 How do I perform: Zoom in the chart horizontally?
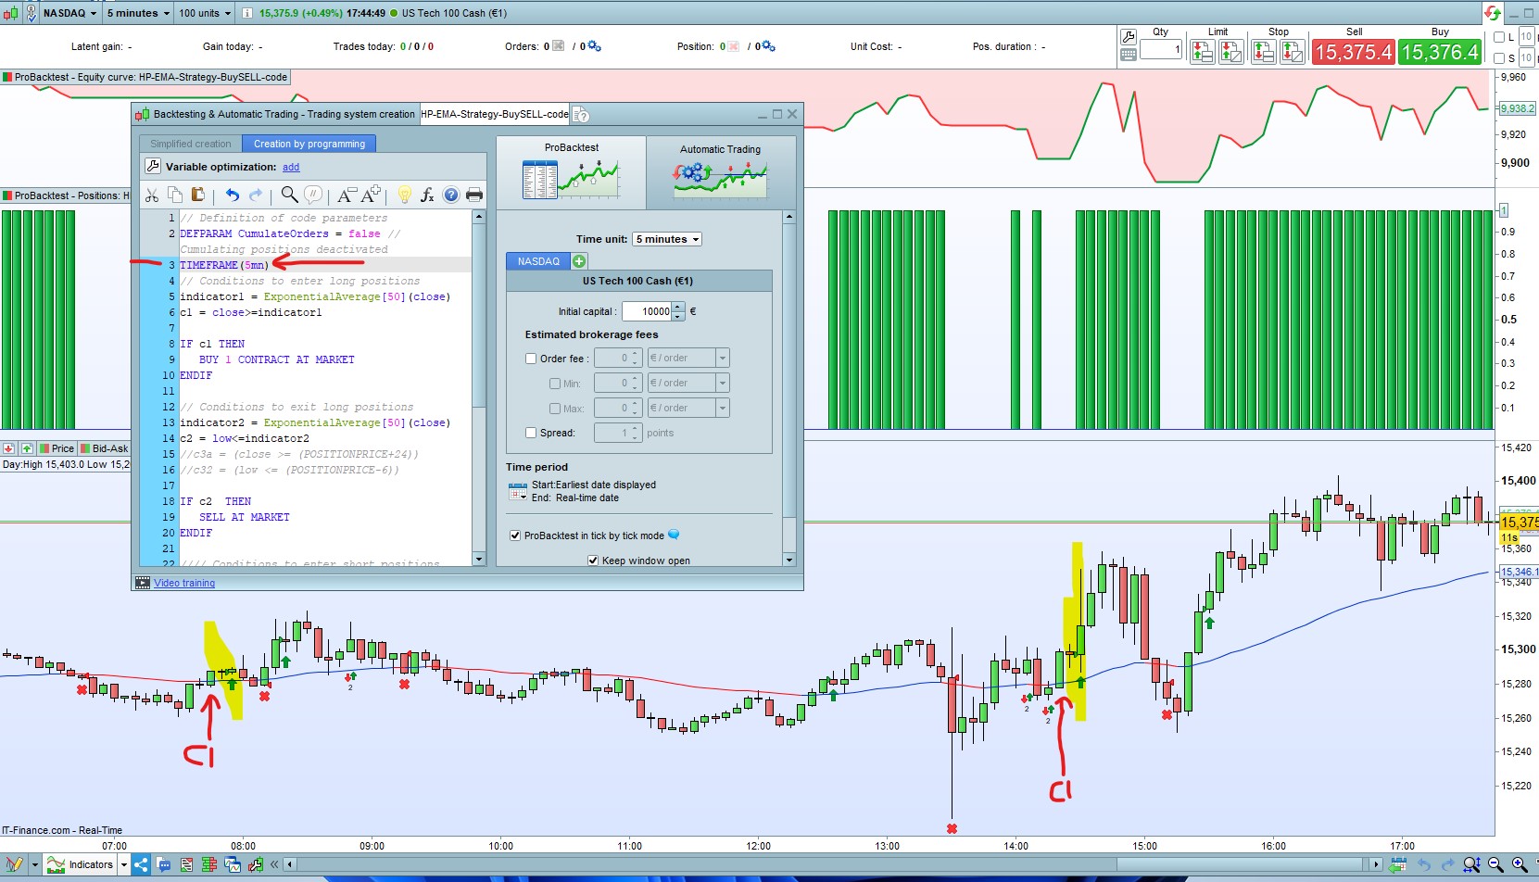click(1520, 865)
